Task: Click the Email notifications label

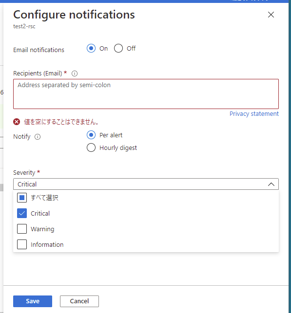Action: (x=39, y=50)
